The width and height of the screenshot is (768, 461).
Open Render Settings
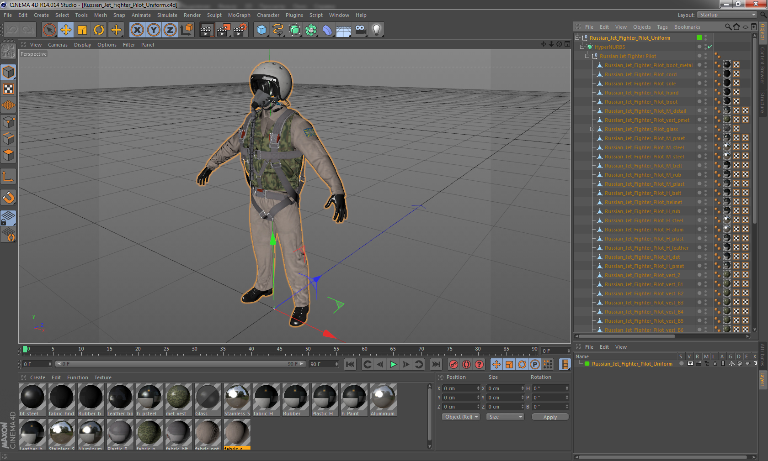click(x=240, y=30)
